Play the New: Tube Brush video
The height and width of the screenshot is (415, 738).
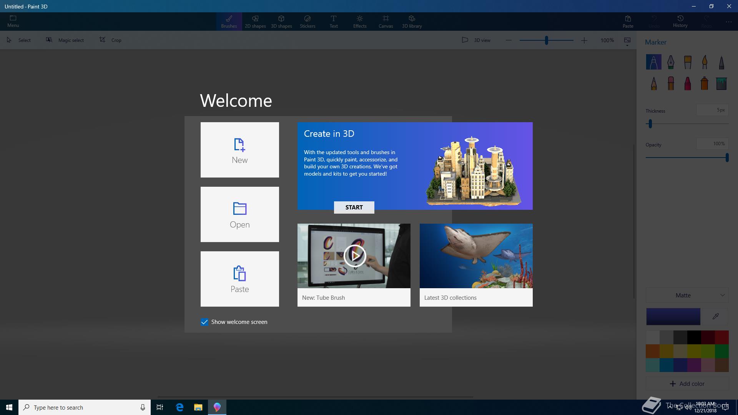(354, 256)
